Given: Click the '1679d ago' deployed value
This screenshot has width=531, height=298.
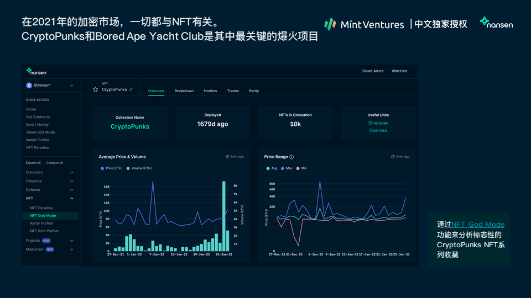Looking at the screenshot, I should point(212,124).
